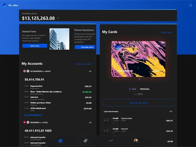196x147 pixels.
Task: Hide the available balance with eye icon
Action: tap(58, 18)
